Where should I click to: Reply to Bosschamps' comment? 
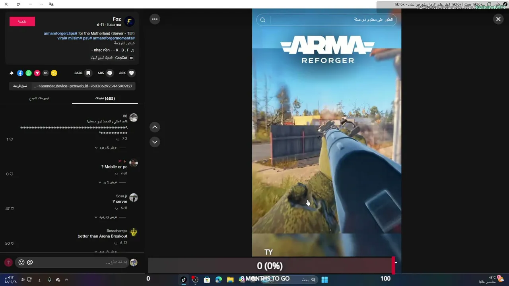pyautogui.click(x=116, y=243)
